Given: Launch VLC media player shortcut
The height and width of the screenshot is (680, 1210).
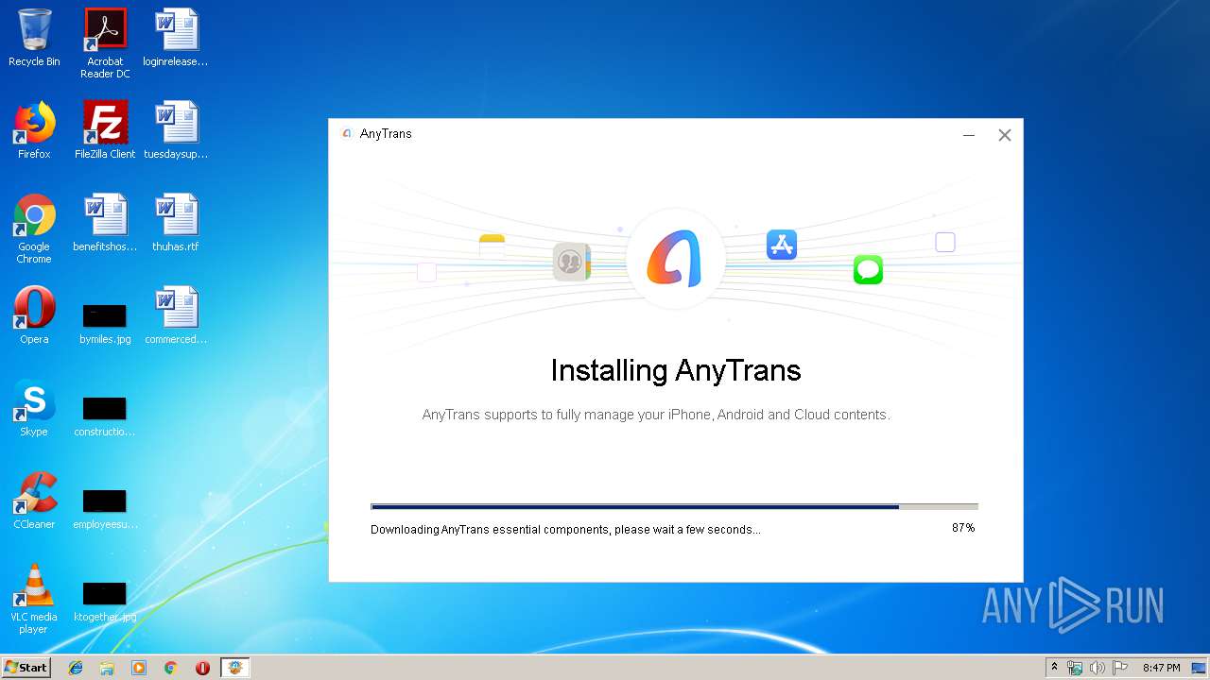Looking at the screenshot, I should (34, 599).
